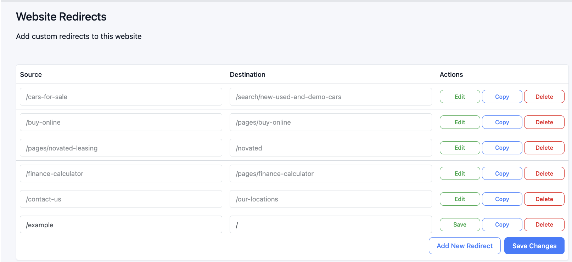Click the destination field of the /example row
The image size is (572, 262).
click(330, 225)
